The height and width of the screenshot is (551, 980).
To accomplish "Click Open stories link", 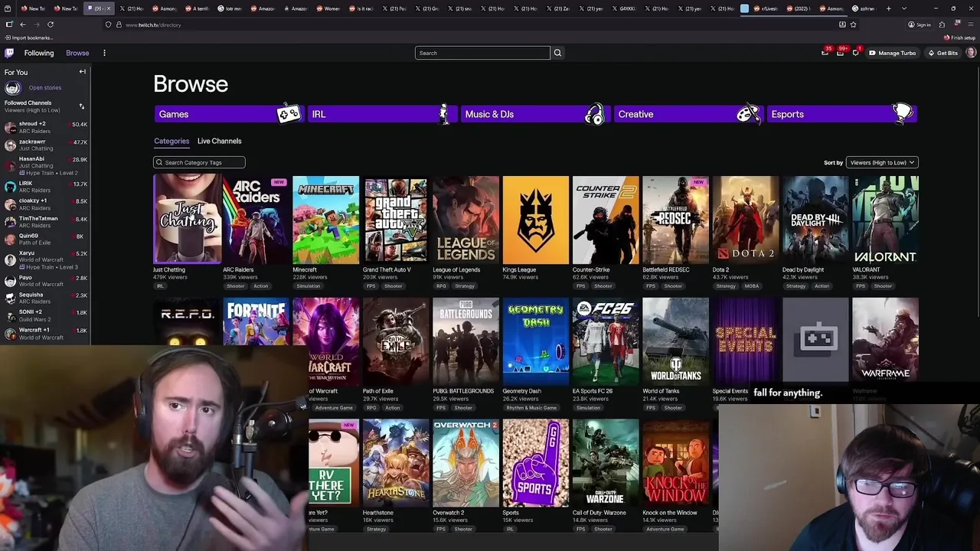I will click(x=44, y=87).
